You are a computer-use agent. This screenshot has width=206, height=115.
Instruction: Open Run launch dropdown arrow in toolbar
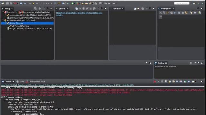point(74,4)
